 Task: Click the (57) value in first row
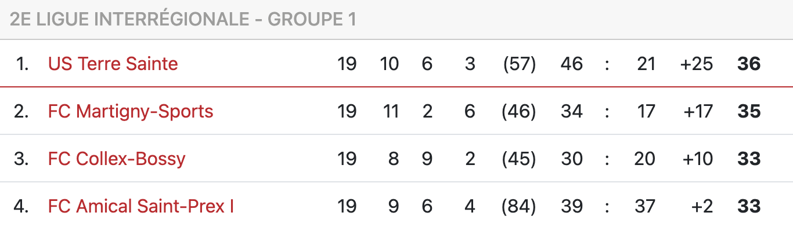click(x=519, y=63)
